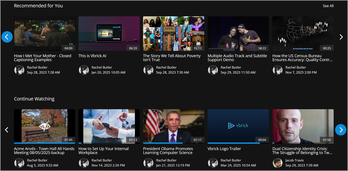Open US Census Bureau video thumbnail
The width and height of the screenshot is (348, 171).
click(303, 34)
